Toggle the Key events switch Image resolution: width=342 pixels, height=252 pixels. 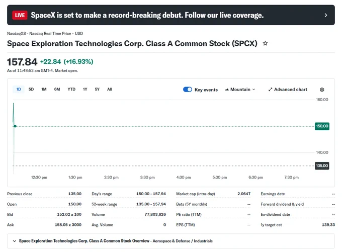click(188, 90)
